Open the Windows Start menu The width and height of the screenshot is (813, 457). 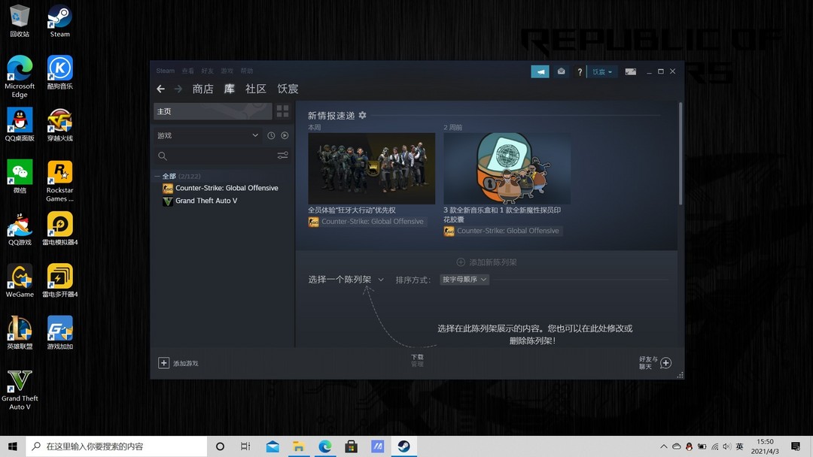(13, 446)
